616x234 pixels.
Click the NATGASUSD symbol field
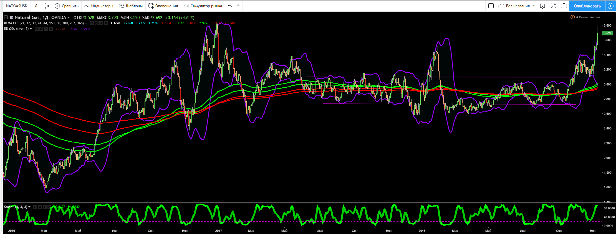pyautogui.click(x=17, y=6)
